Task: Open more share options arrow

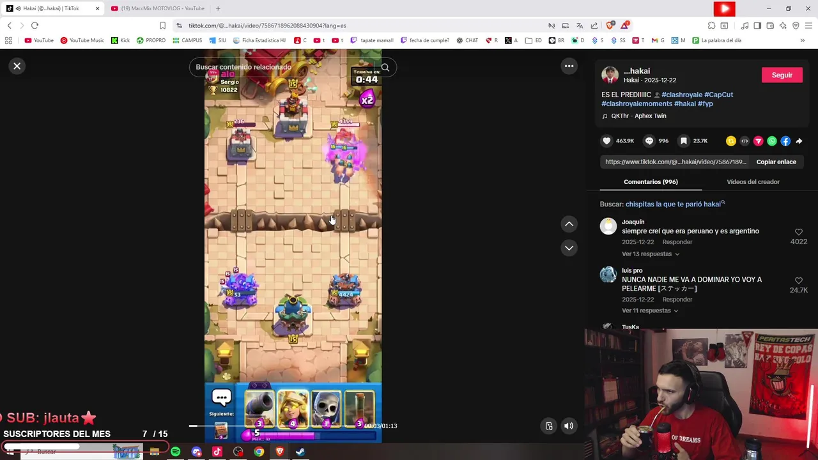Action: 799,141
